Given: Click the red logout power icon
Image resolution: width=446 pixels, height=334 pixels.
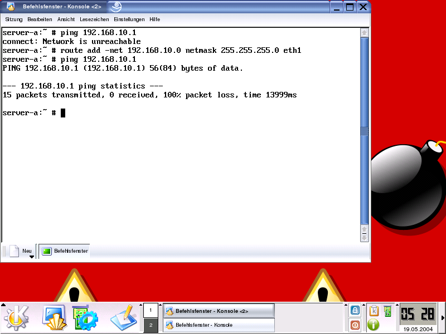Looking at the screenshot, I should click(355, 325).
